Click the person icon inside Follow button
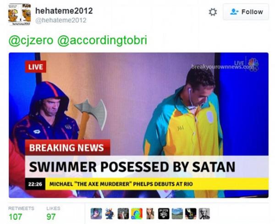This screenshot has width=275, height=224. (234, 12)
